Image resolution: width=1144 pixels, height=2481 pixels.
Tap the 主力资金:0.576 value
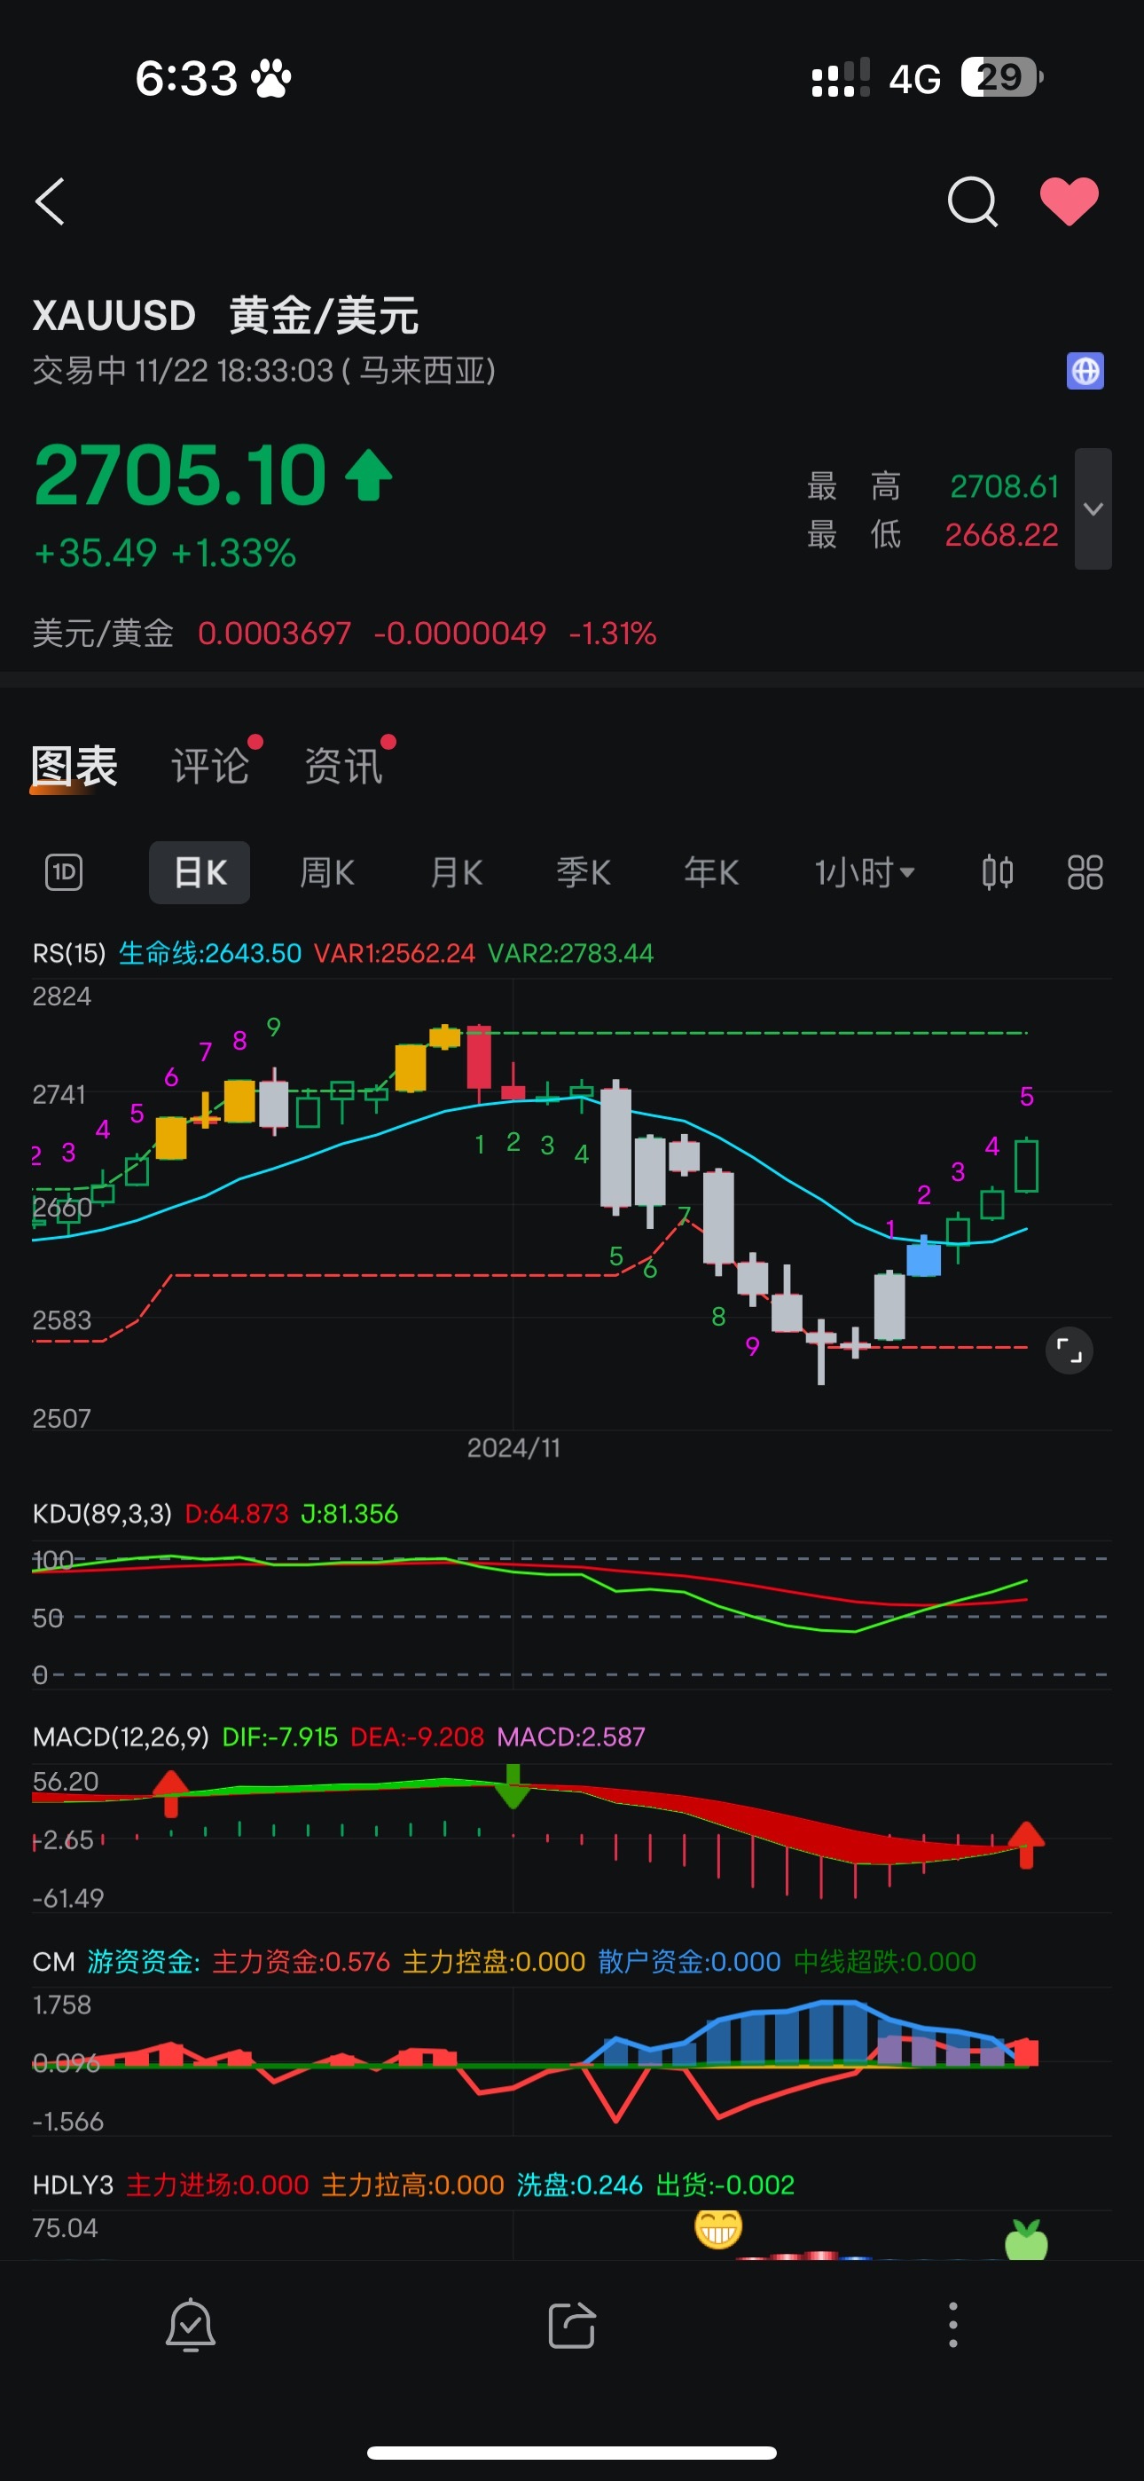coord(301,1962)
